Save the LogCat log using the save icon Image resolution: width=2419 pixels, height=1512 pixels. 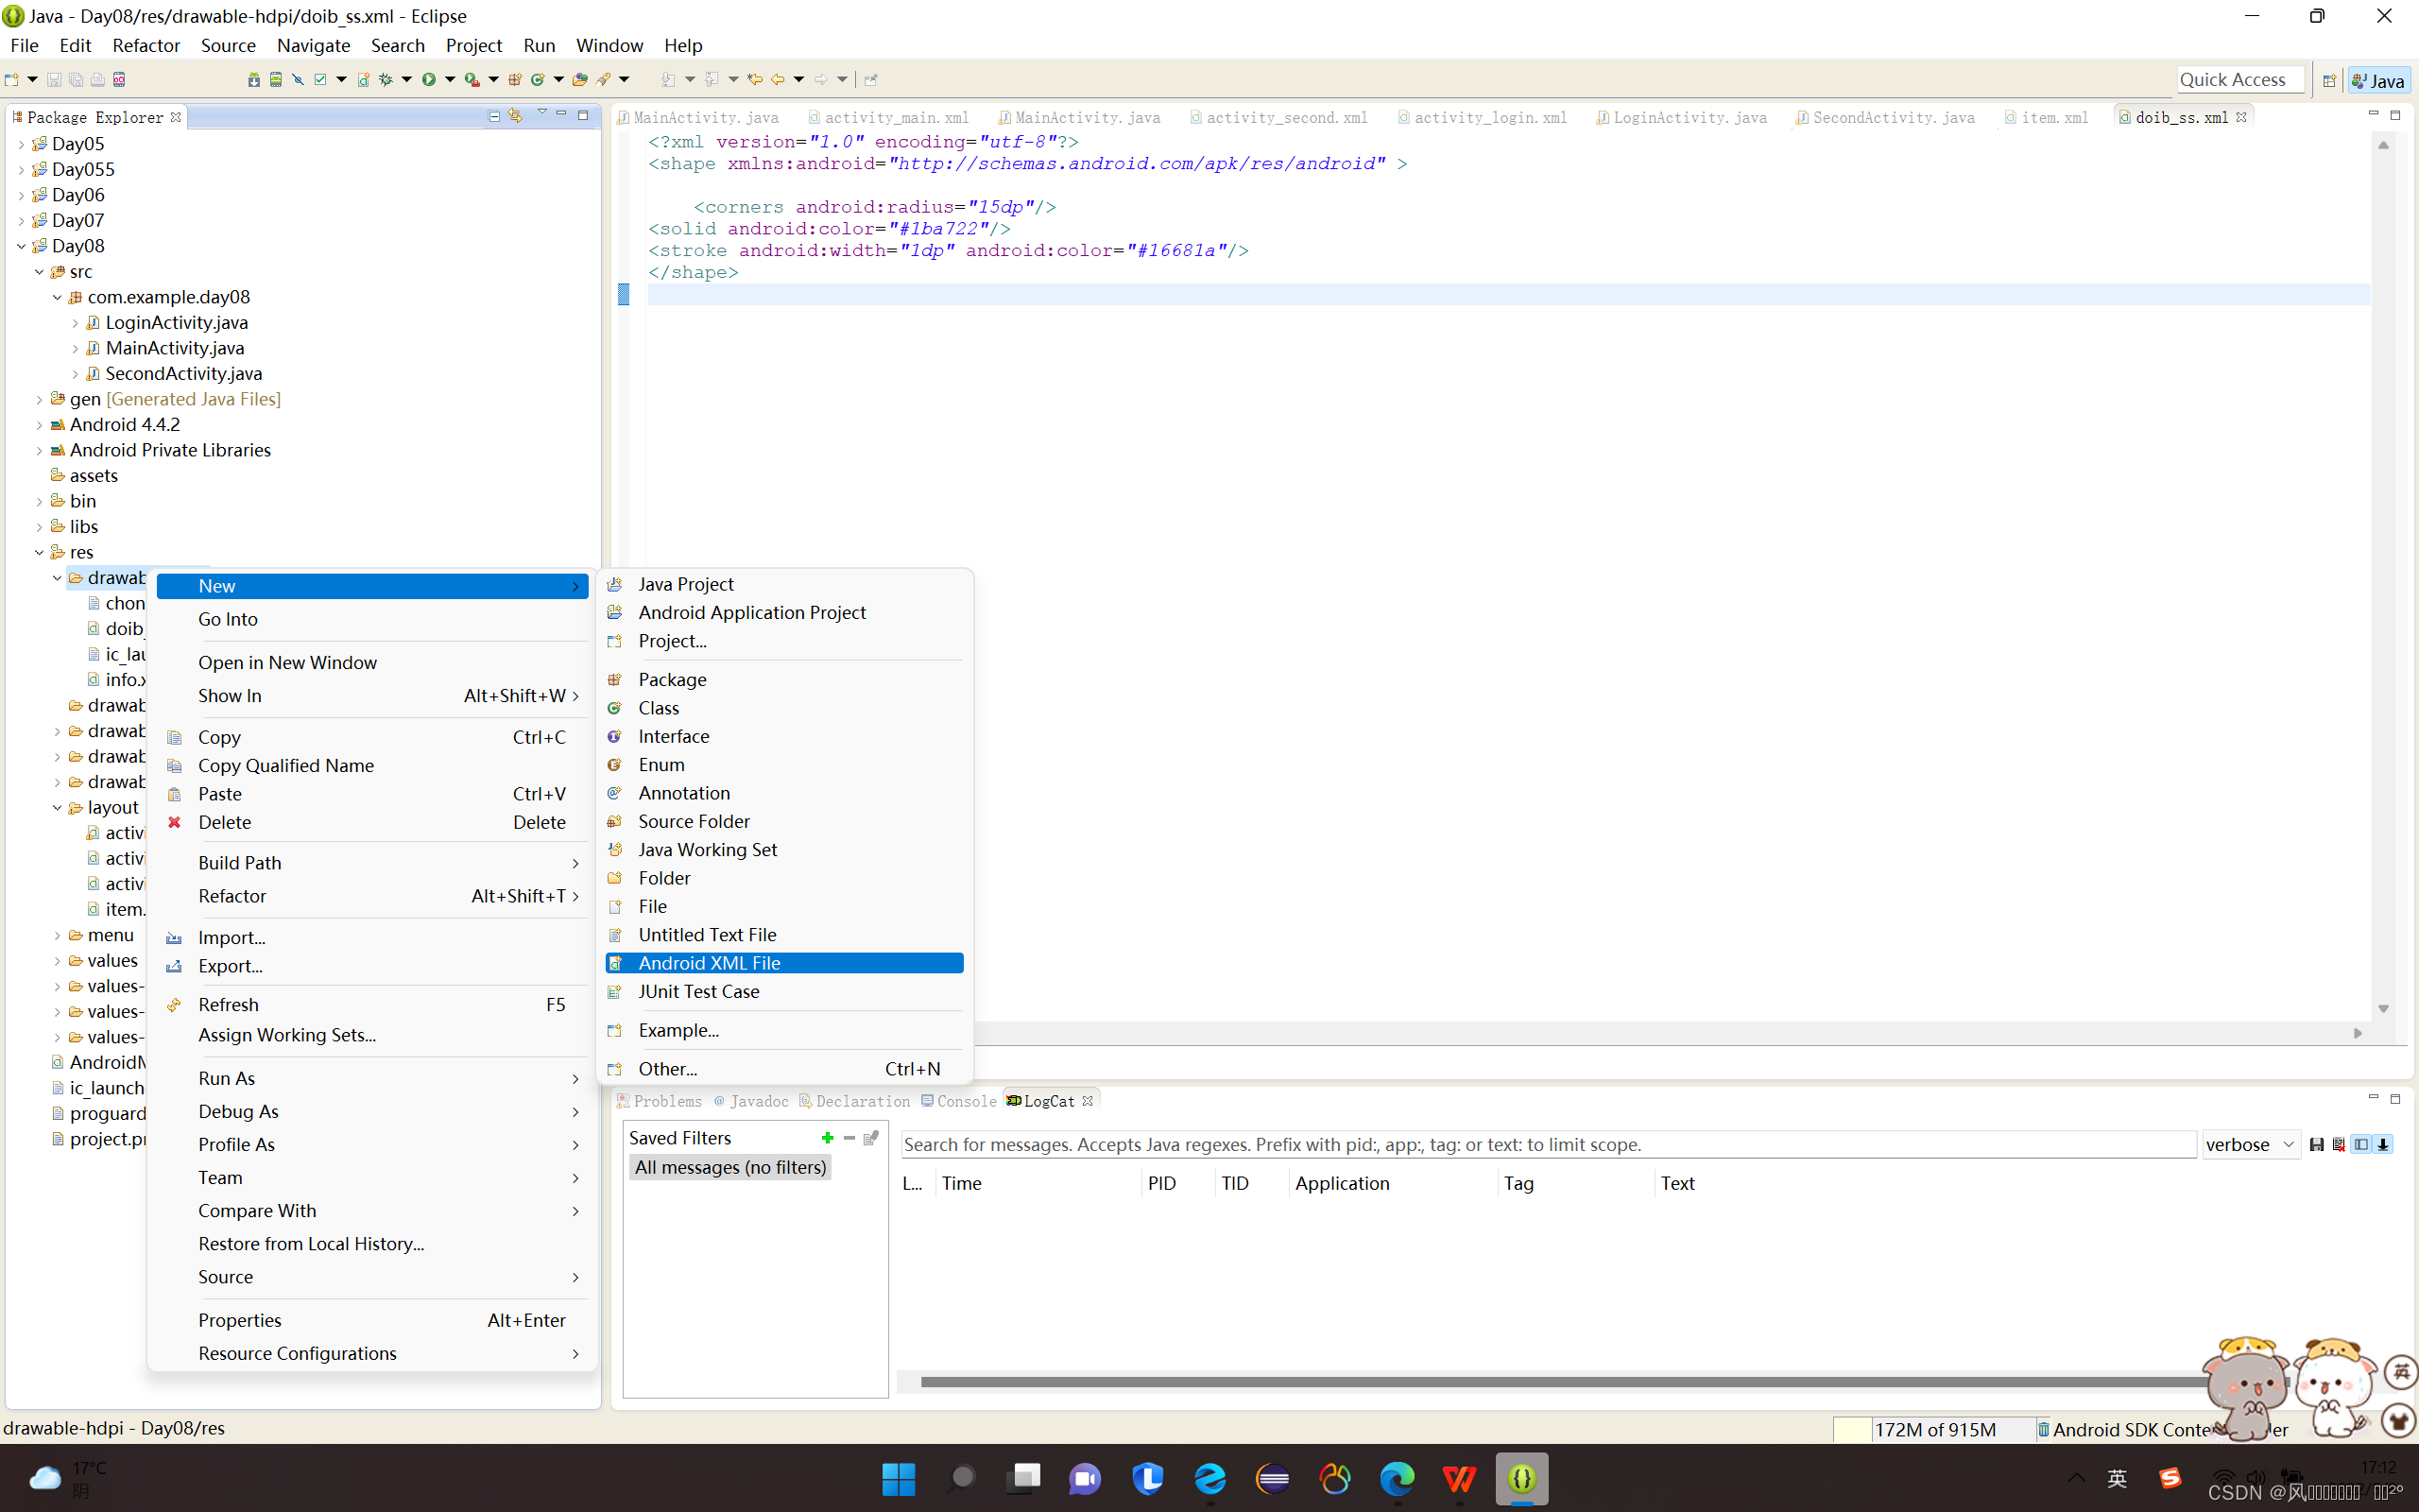(x=2317, y=1144)
